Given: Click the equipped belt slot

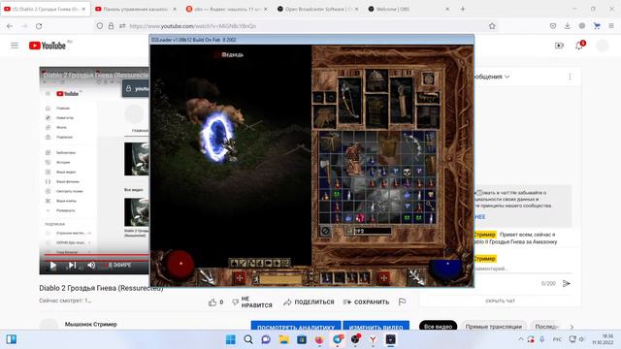Looking at the screenshot, I should [429, 97].
